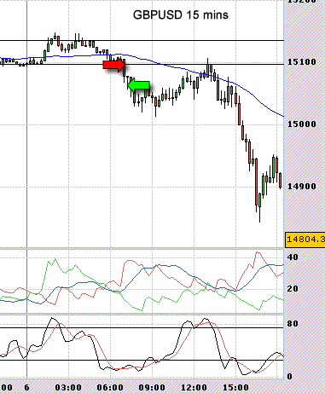325x393 pixels.
Task: Click the 40 level label on ADX panel
Action: click(x=293, y=257)
